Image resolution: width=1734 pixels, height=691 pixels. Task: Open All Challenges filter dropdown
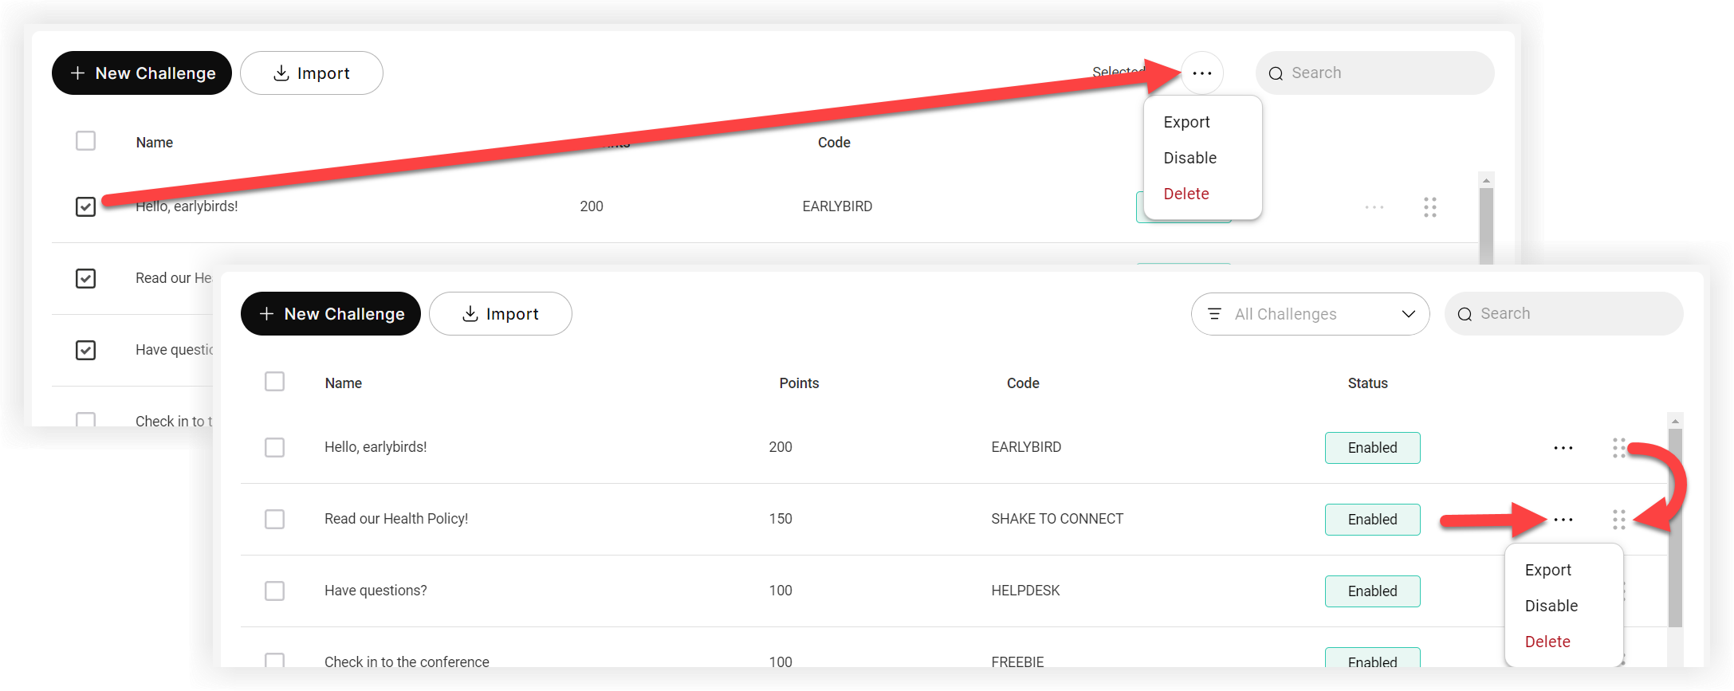tap(1311, 314)
